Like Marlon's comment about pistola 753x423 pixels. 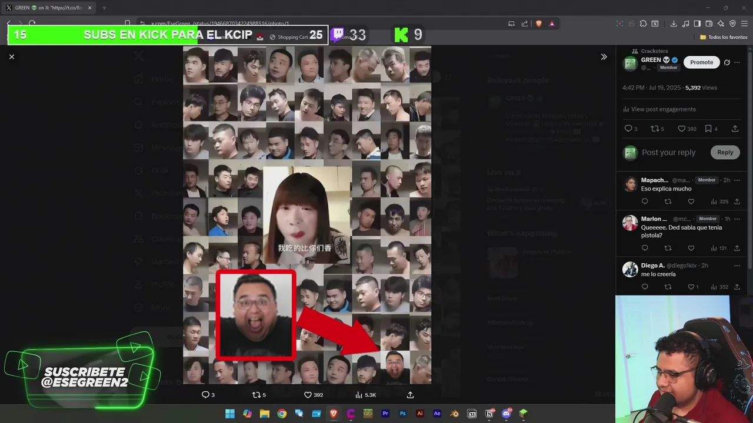pos(691,248)
